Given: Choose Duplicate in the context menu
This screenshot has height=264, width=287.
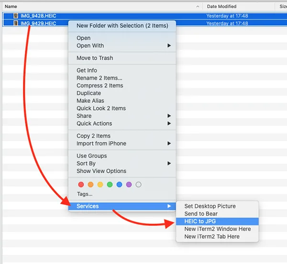Looking at the screenshot, I should pos(122,93).
